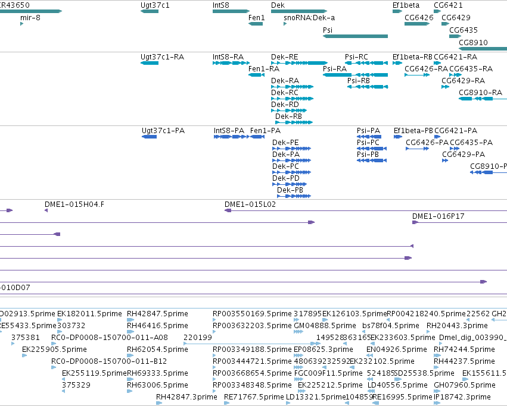Viewport: 507px width, 406px height.
Task: Select transcript Psi-RC
Action: pos(356,57)
